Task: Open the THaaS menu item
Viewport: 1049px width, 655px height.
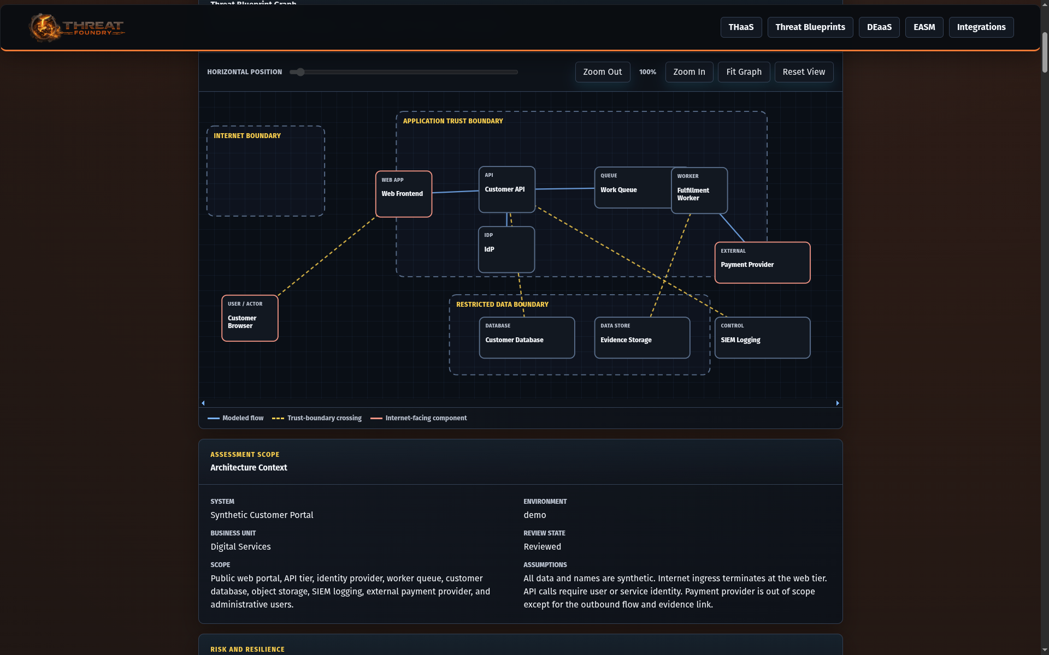Action: tap(741, 27)
